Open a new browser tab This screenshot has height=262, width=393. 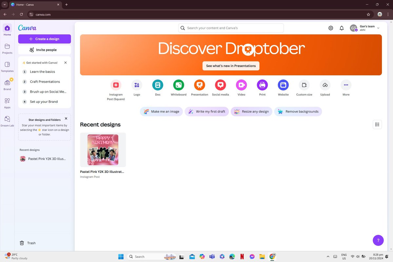pyautogui.click(x=66, y=5)
